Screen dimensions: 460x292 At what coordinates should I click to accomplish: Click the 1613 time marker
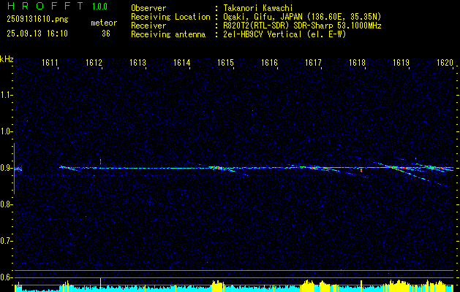point(138,63)
